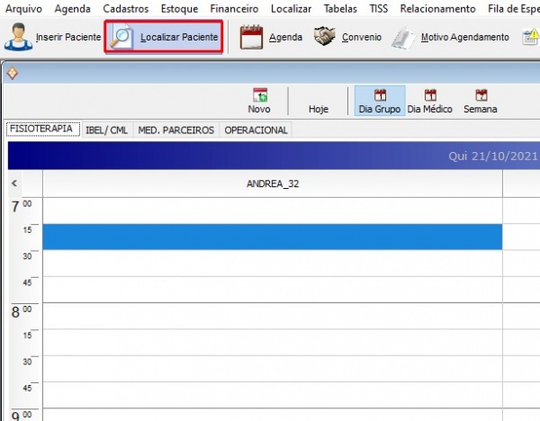Select the highlighted 7:15 time slot
Viewport: 540px width, 421px height.
pyautogui.click(x=272, y=237)
